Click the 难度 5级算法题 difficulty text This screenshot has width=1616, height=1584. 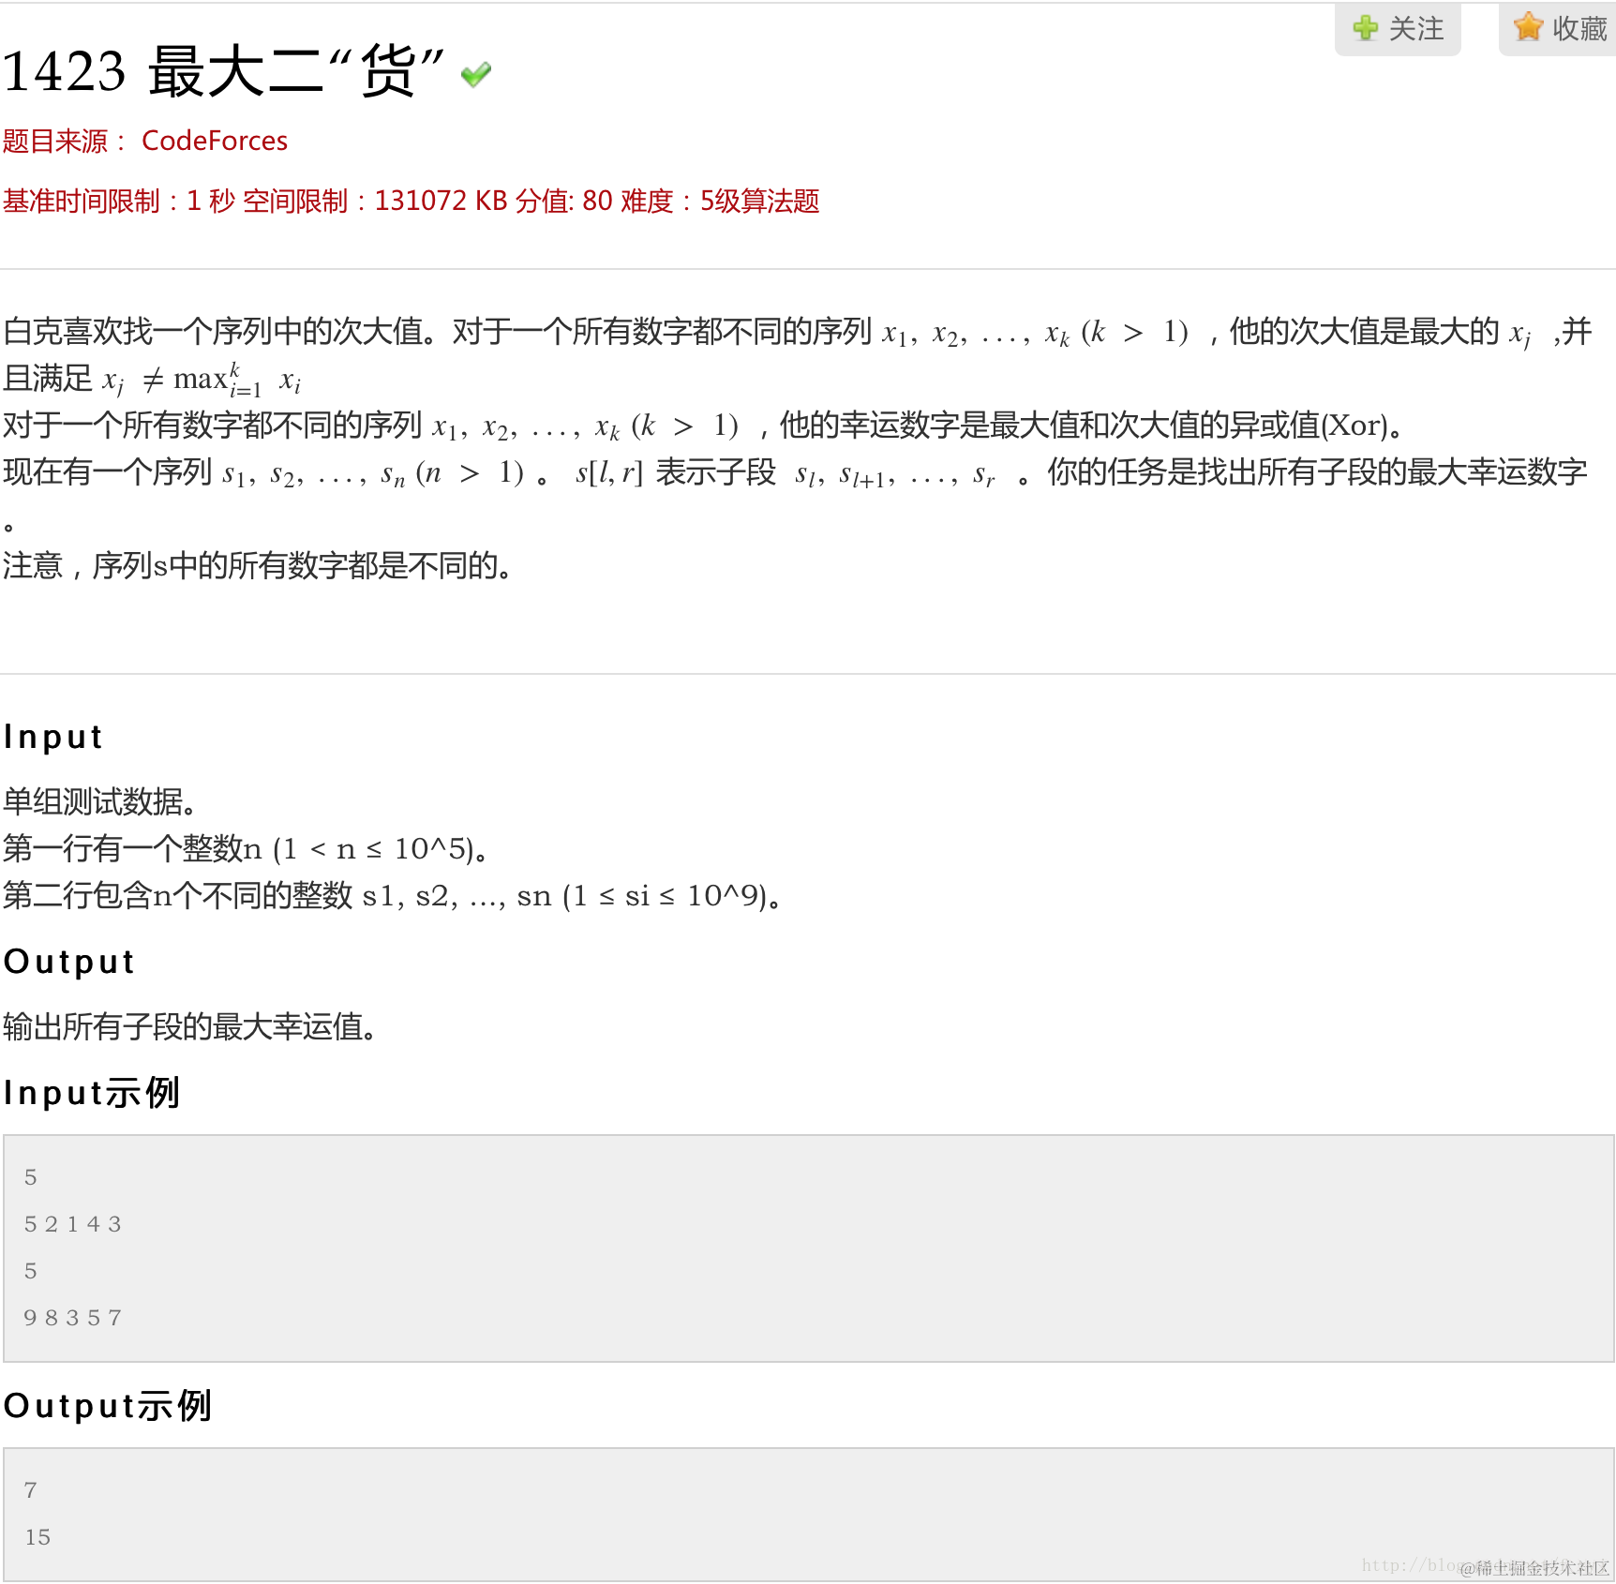coord(720,201)
